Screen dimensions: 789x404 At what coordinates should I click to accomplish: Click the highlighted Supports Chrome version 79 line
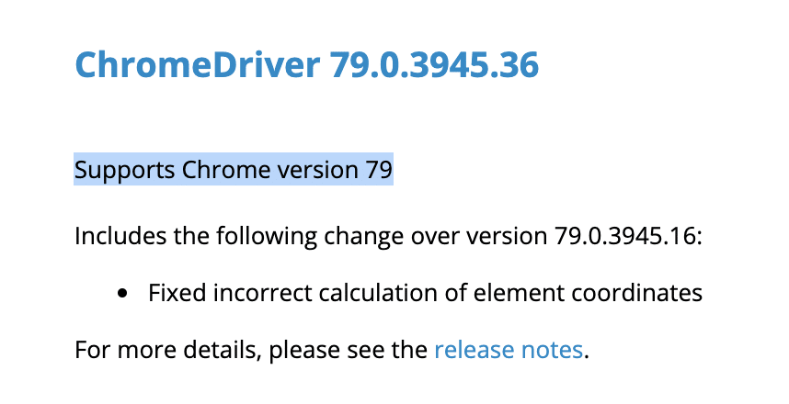click(x=234, y=169)
